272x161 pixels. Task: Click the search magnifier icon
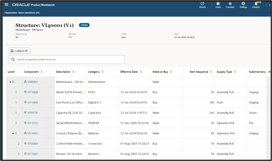click(x=13, y=60)
